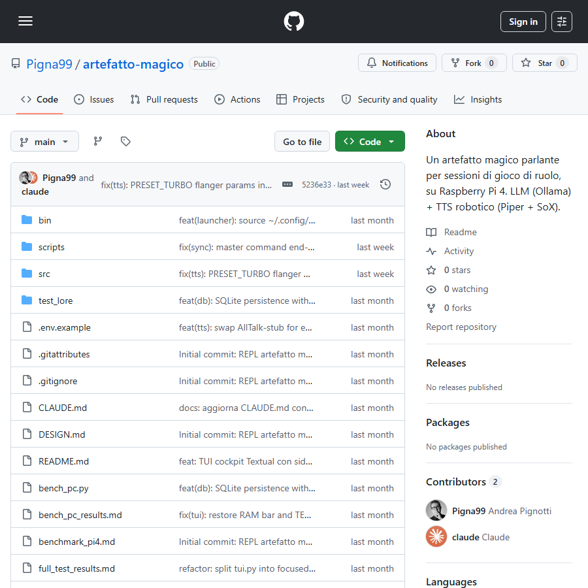Click the .env.example file icon

coord(27,327)
